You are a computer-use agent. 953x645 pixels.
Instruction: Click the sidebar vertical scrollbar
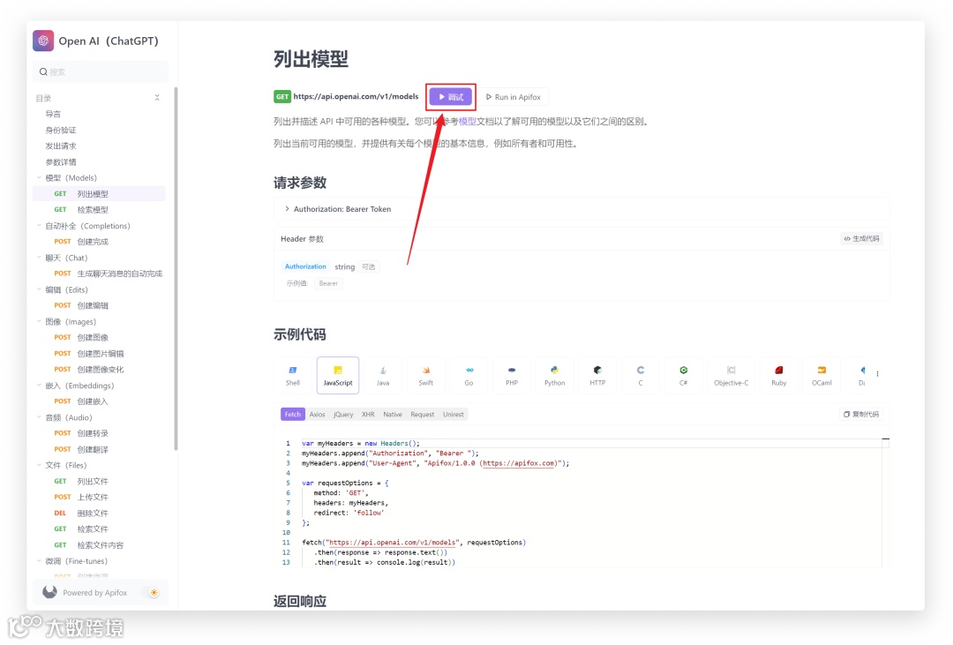click(x=176, y=267)
